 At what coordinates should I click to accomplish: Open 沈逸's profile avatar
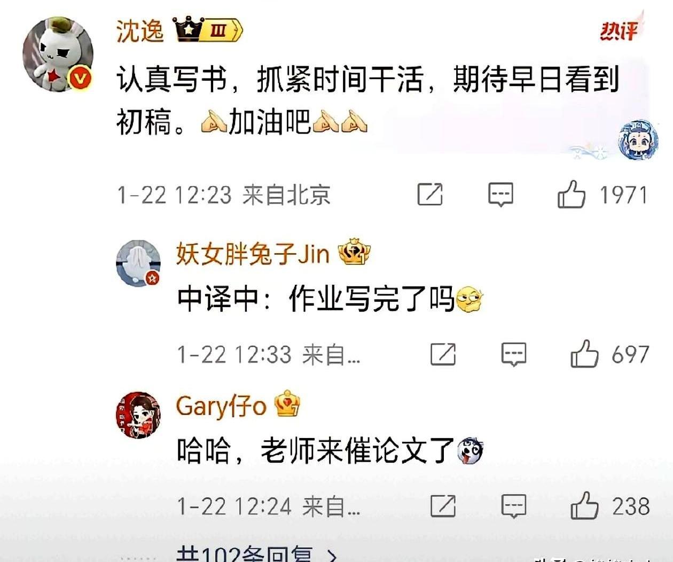58,54
